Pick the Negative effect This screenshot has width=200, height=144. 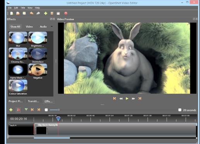(38, 70)
